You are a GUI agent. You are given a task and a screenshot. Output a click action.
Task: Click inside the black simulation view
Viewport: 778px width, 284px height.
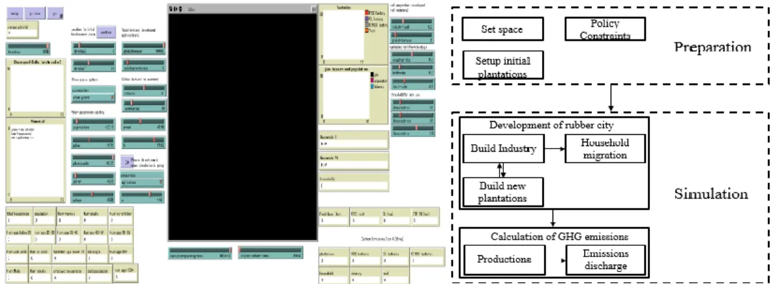click(242, 127)
